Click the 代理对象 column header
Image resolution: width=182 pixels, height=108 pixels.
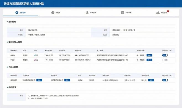tap(26, 75)
